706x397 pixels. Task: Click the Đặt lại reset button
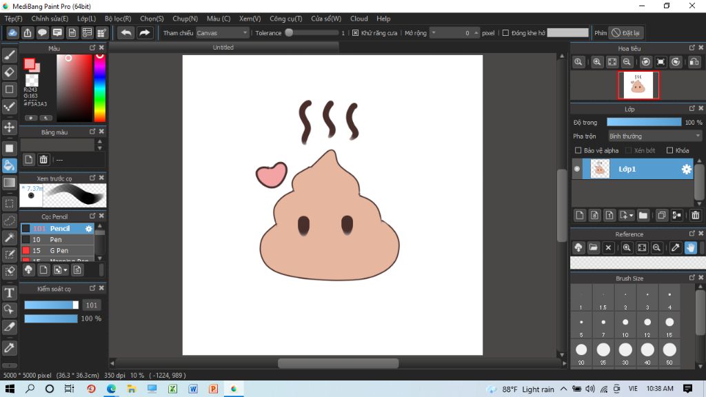pos(626,33)
